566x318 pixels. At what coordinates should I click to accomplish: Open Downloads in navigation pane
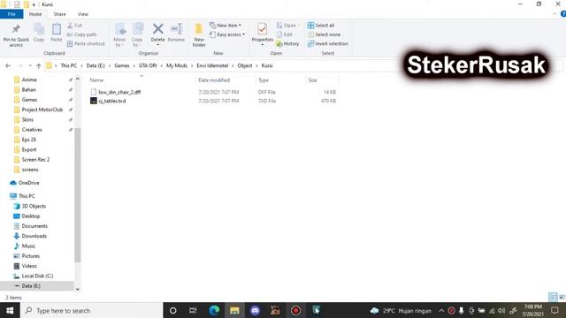point(34,236)
